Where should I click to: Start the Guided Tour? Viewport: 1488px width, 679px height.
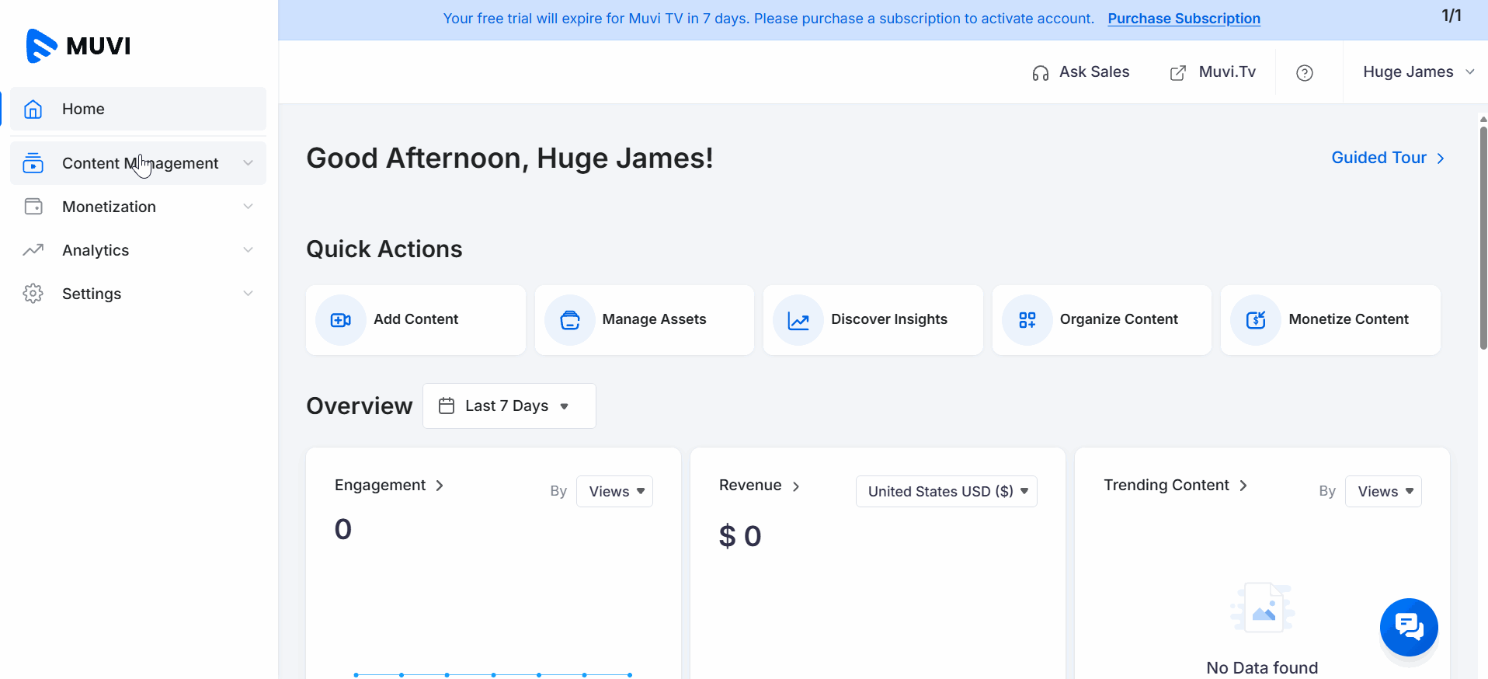click(x=1387, y=158)
